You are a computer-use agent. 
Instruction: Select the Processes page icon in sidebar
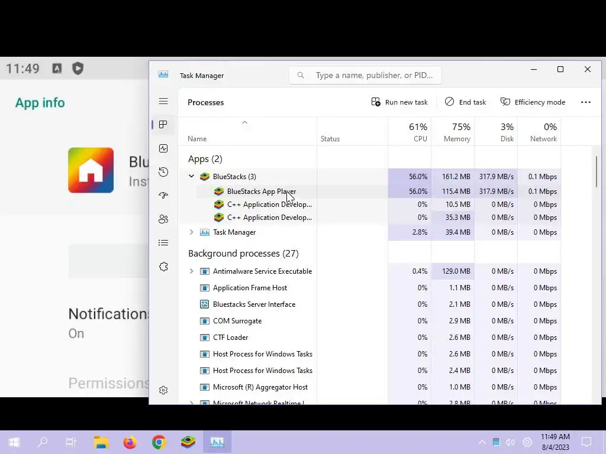[163, 124]
